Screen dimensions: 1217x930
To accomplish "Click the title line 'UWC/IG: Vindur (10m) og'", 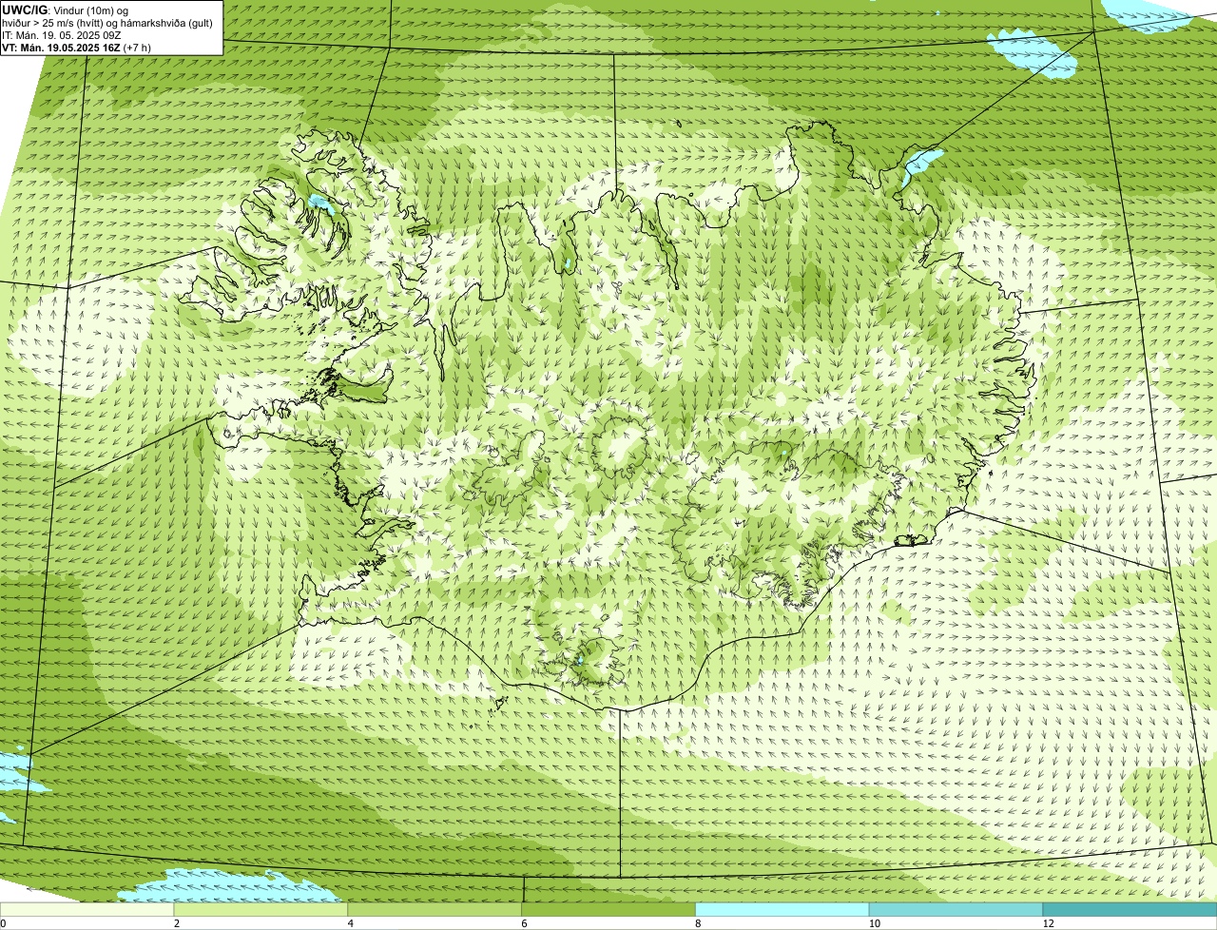I will (x=65, y=10).
